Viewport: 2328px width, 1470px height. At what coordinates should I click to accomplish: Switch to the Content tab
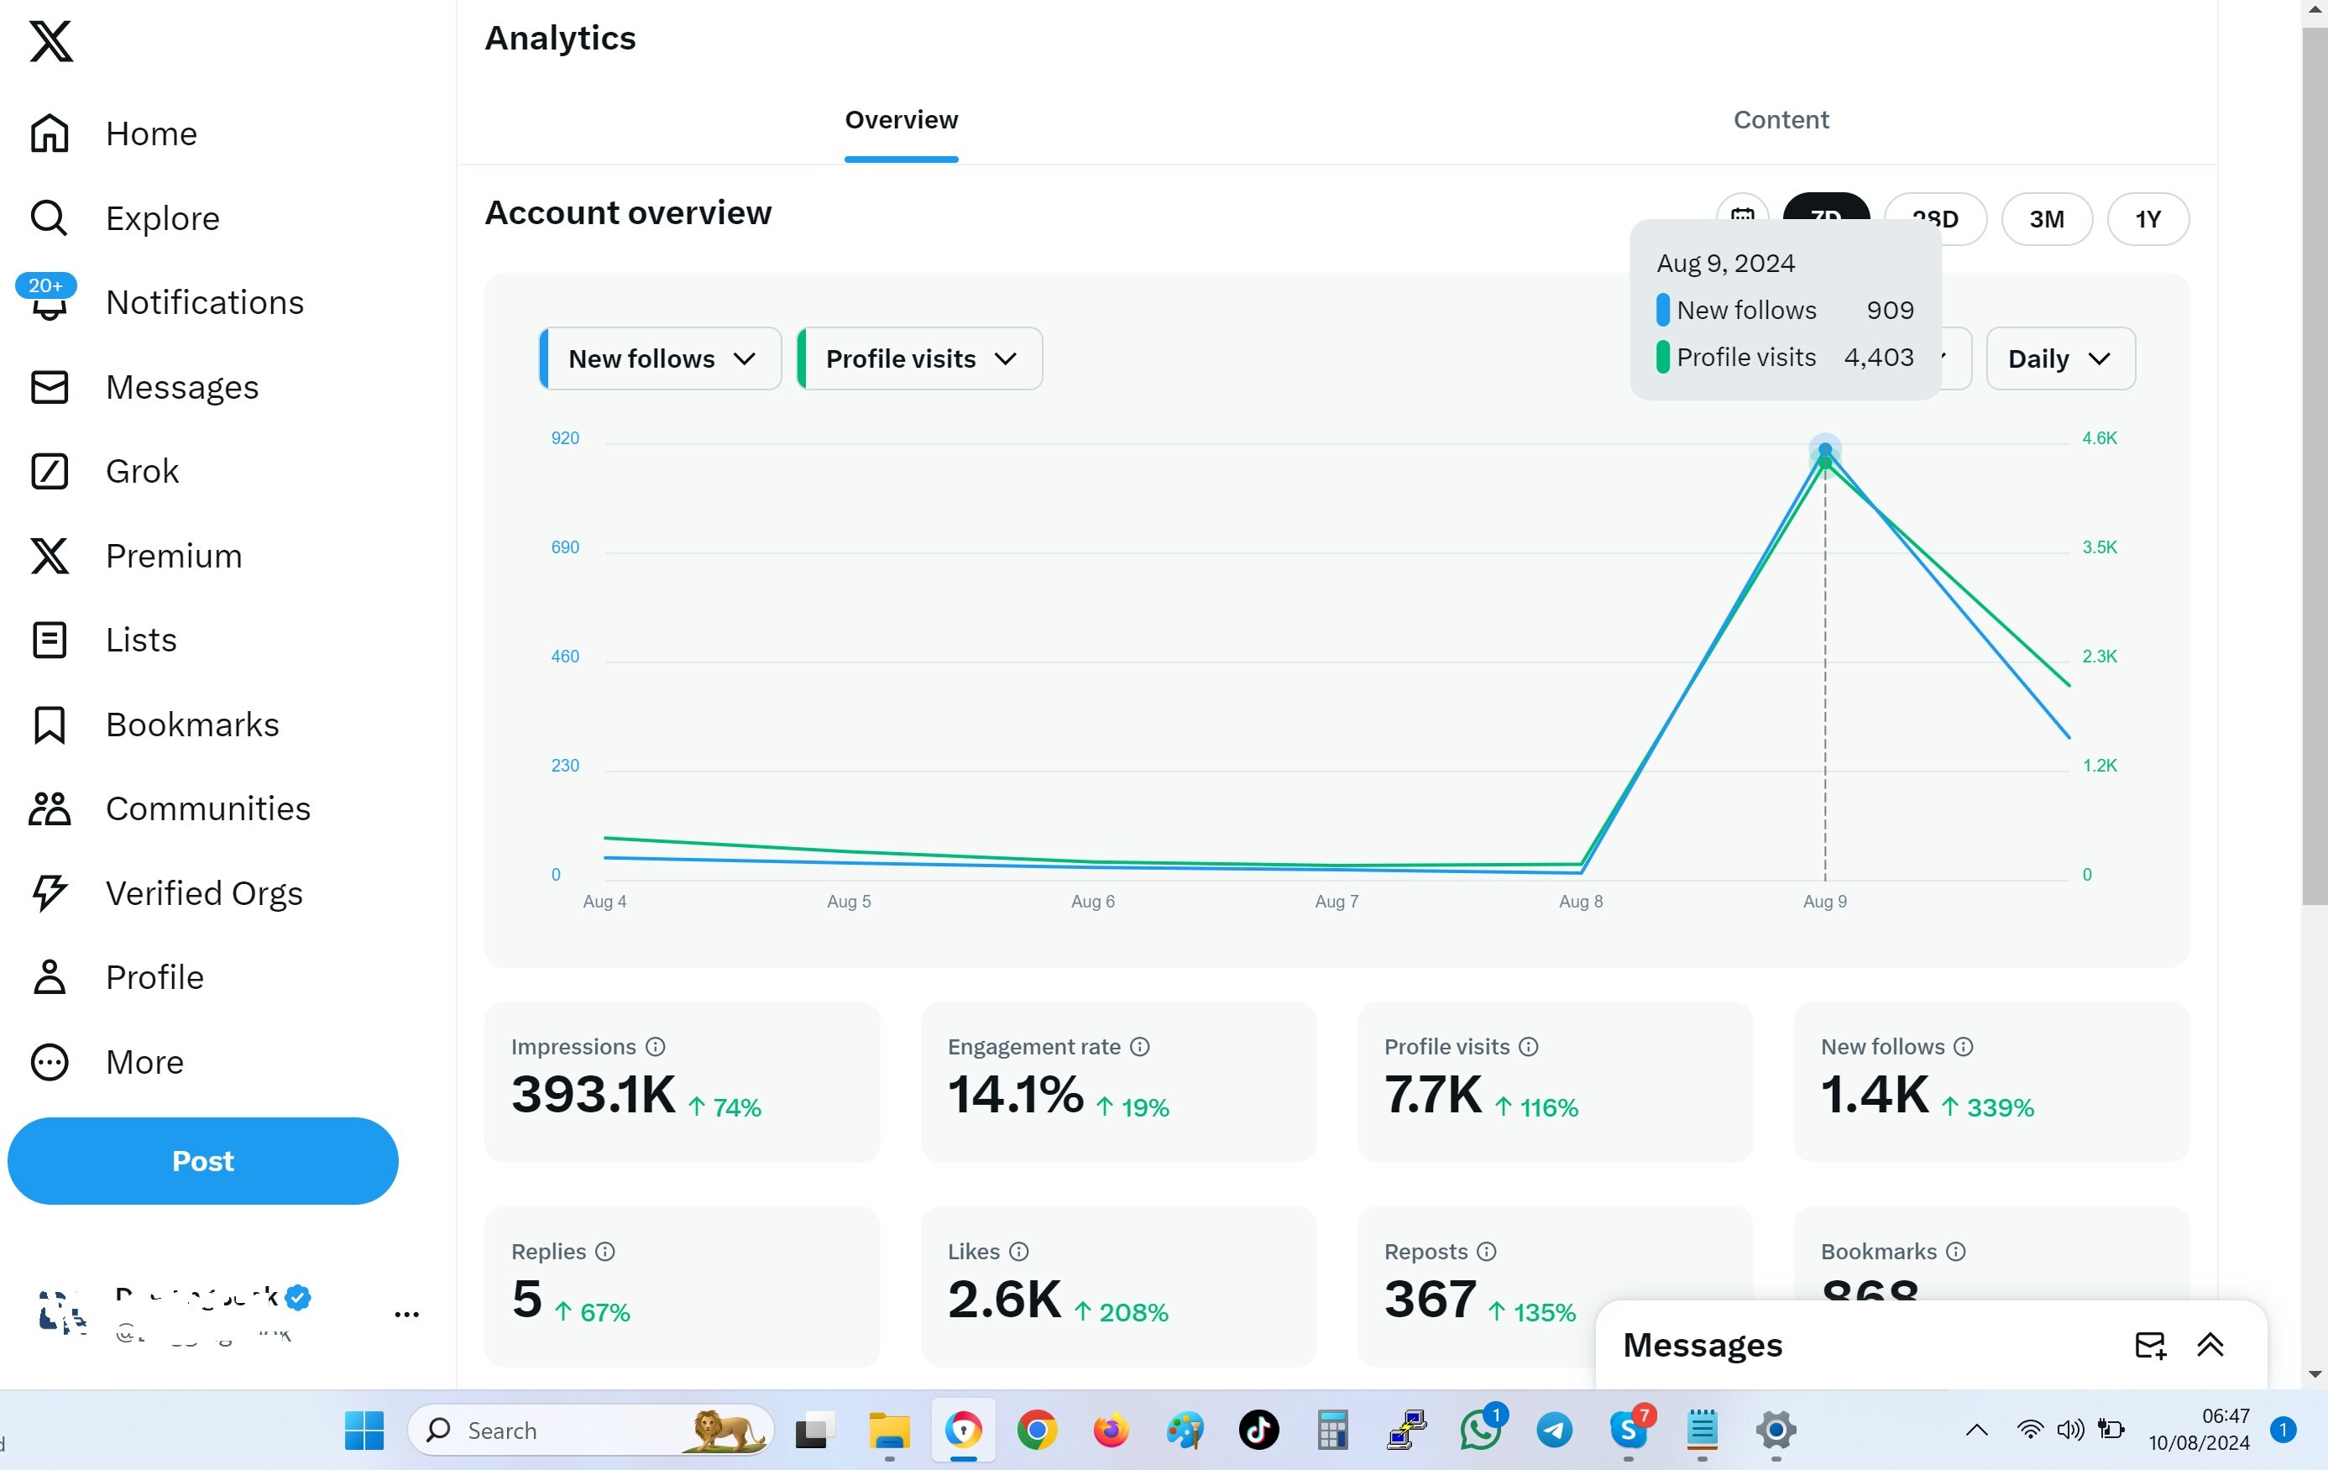tap(1780, 120)
